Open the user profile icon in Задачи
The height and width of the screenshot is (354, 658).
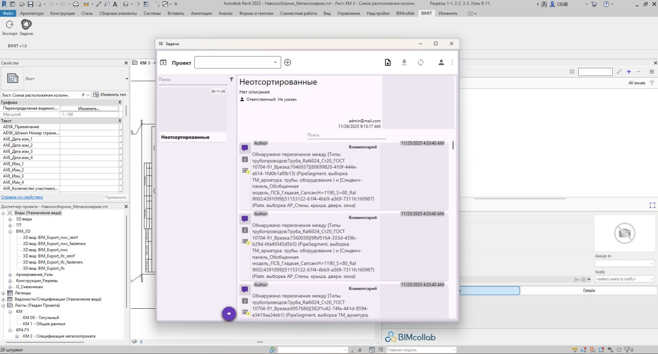(441, 63)
